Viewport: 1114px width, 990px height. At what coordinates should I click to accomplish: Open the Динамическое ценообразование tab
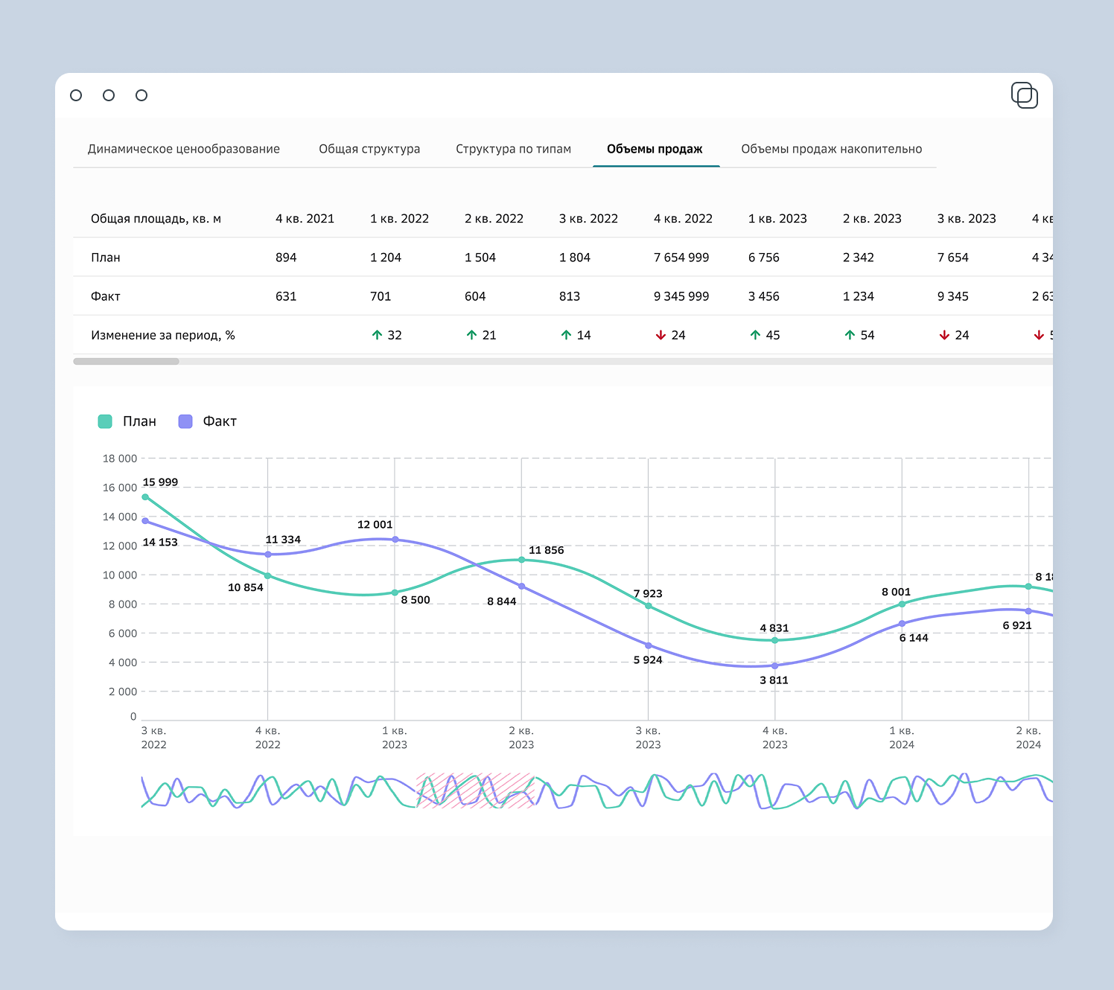click(184, 149)
